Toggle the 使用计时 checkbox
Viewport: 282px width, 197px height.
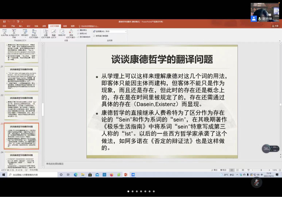pyautogui.click(x=78, y=33)
